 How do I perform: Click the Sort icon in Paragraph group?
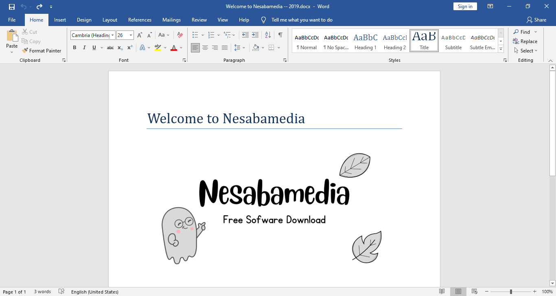coord(268,35)
